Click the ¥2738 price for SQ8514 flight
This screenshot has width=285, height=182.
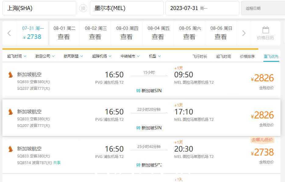262,152
